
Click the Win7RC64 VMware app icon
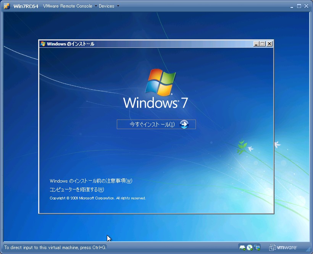(7, 6)
